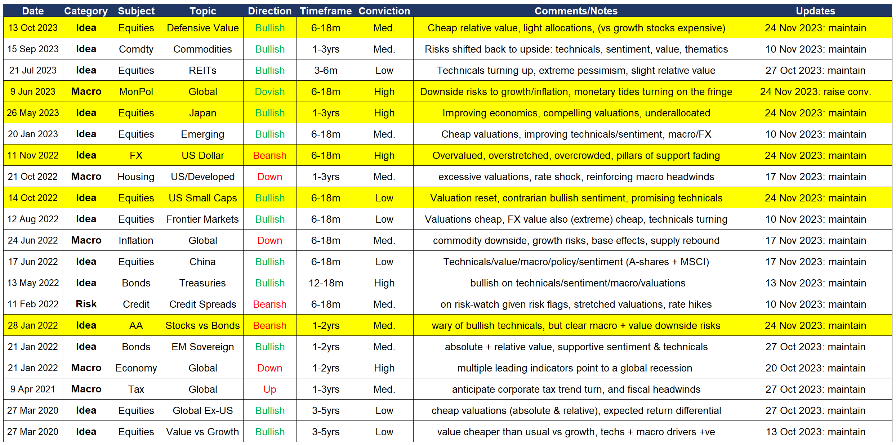Select the '11 Feb 2022' date cell
Viewport: 896px width, 445px height.
point(33,304)
